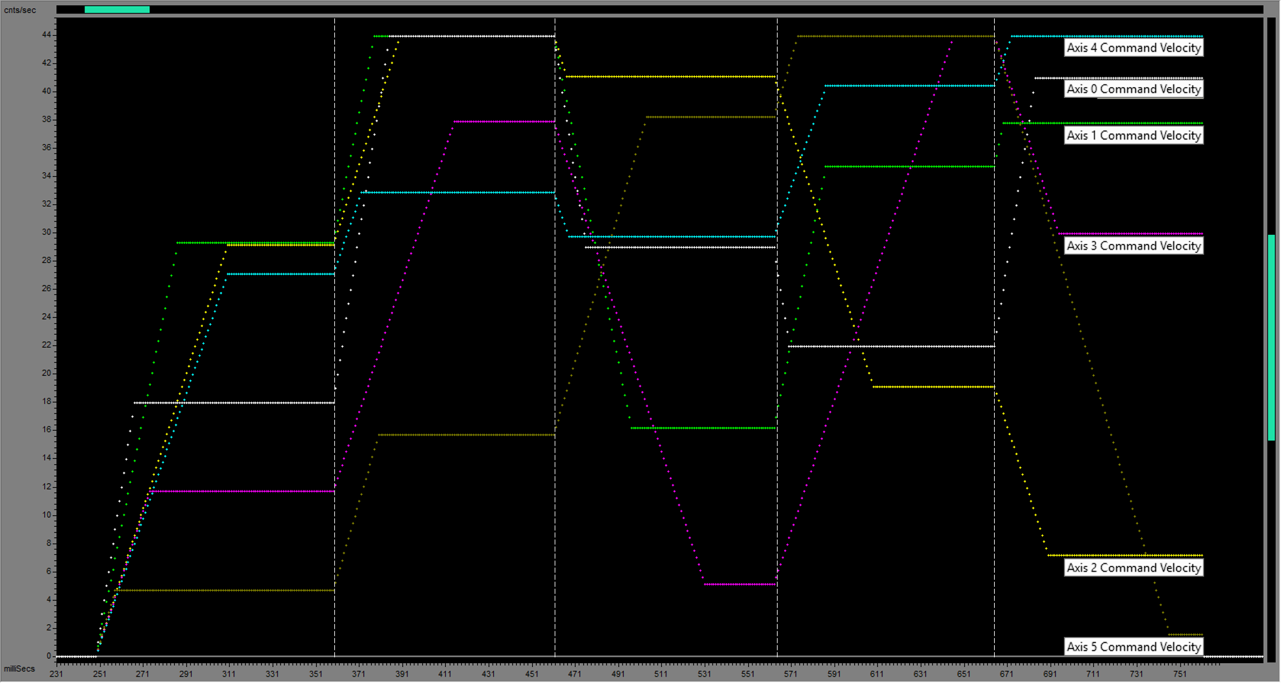Click the cnts/sec axis unit label
This screenshot has width=1281, height=683.
pyautogui.click(x=20, y=10)
